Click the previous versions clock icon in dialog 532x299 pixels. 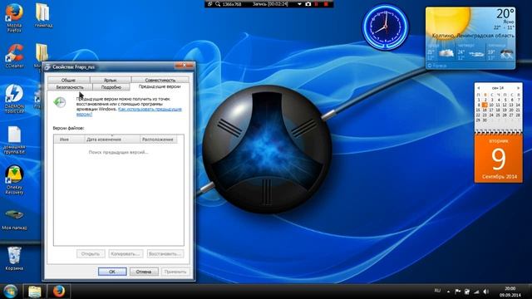pyautogui.click(x=60, y=102)
